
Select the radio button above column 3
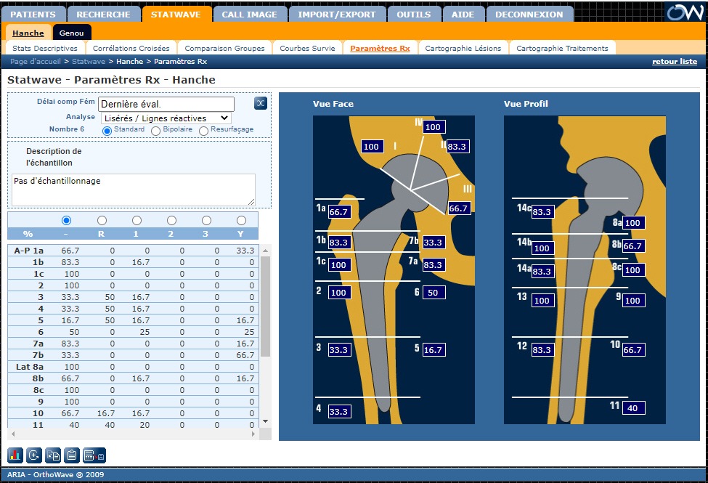point(206,221)
